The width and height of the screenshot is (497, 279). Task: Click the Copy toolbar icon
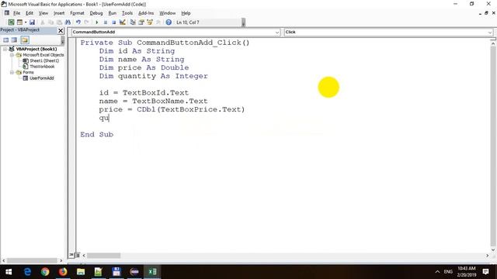pyautogui.click(x=50, y=22)
